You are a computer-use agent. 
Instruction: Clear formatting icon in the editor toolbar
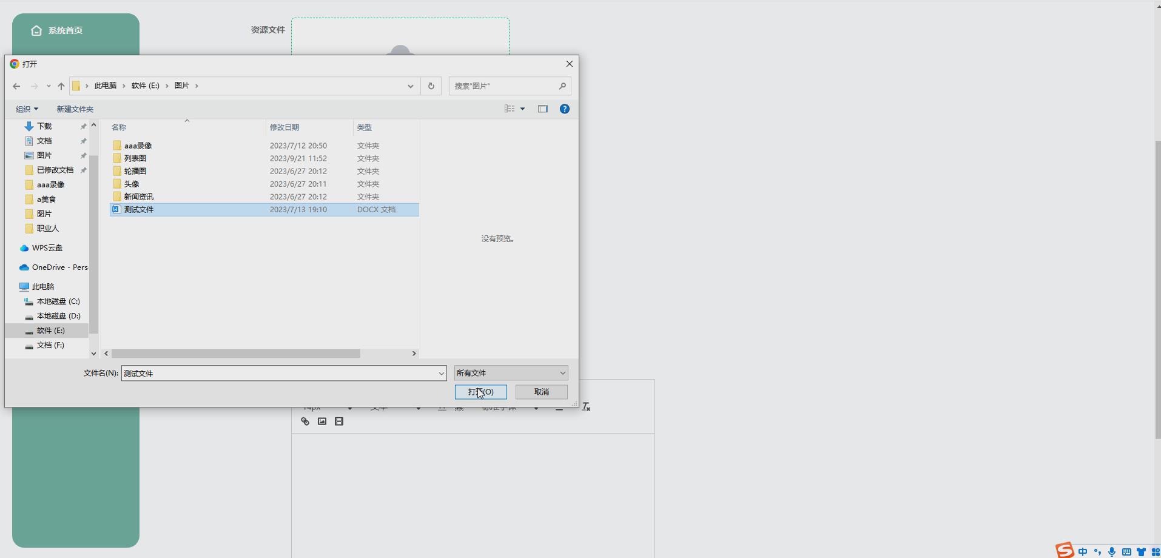click(586, 407)
